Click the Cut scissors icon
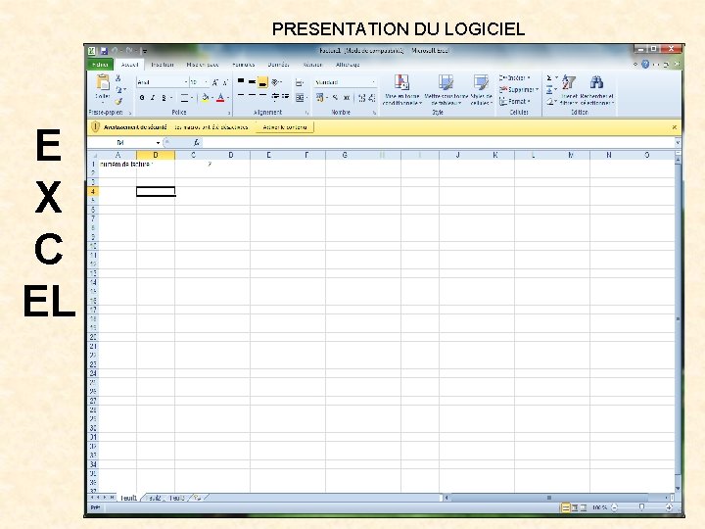 [118, 78]
